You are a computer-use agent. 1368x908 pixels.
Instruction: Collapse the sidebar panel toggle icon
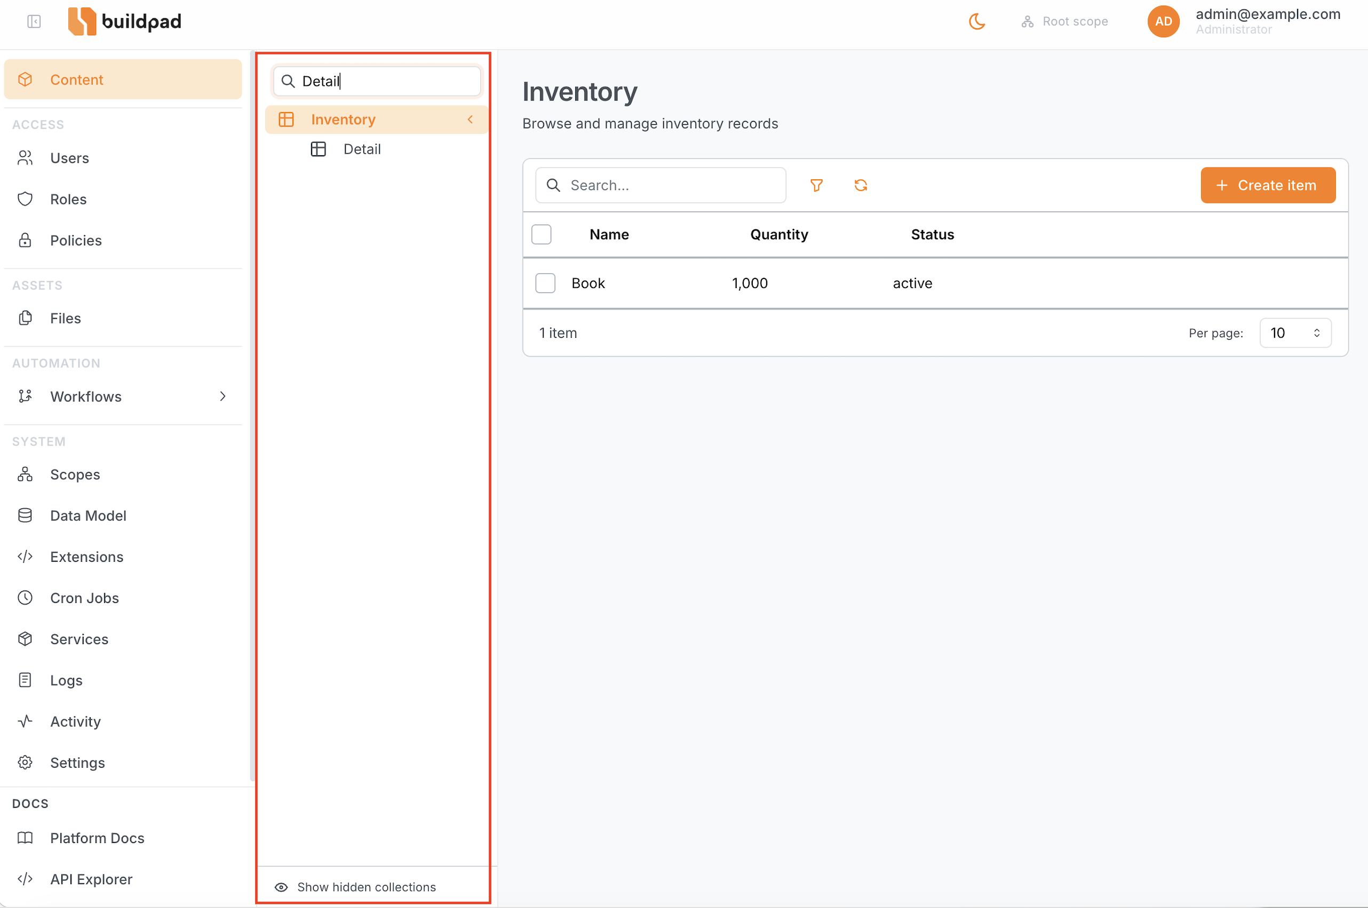coord(34,21)
